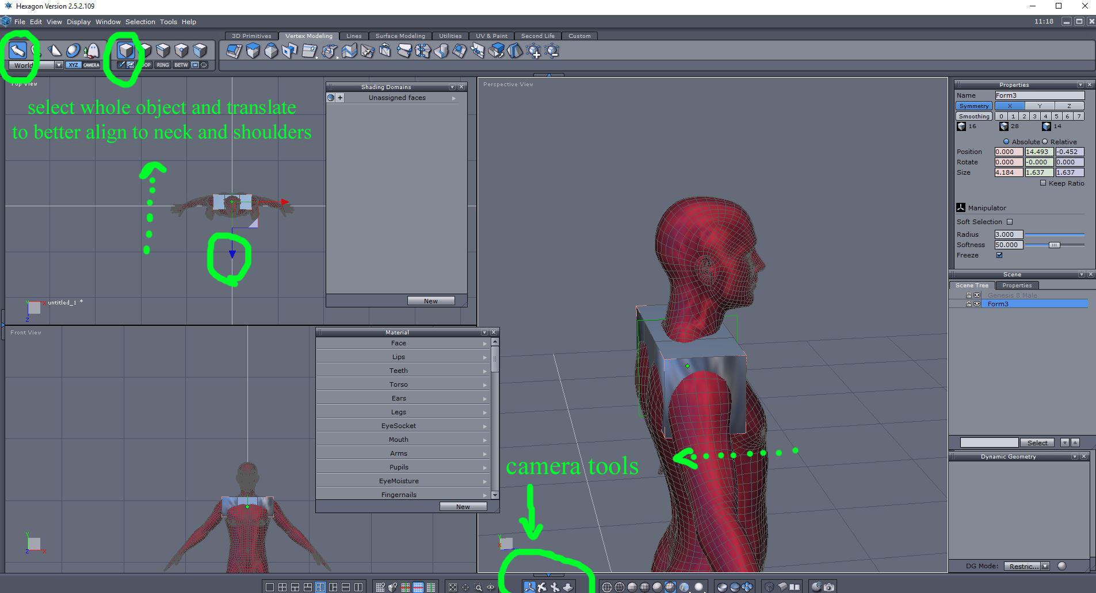Switch to point selection mode cube
The image size is (1096, 593).
(181, 51)
